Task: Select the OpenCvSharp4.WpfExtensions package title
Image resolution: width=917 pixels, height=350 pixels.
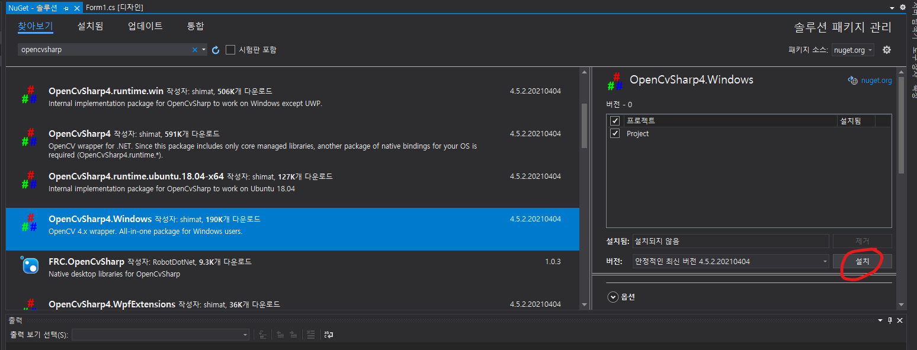Action: 112,304
